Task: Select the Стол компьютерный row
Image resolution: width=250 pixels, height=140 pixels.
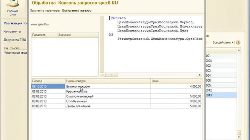Action: [116, 96]
